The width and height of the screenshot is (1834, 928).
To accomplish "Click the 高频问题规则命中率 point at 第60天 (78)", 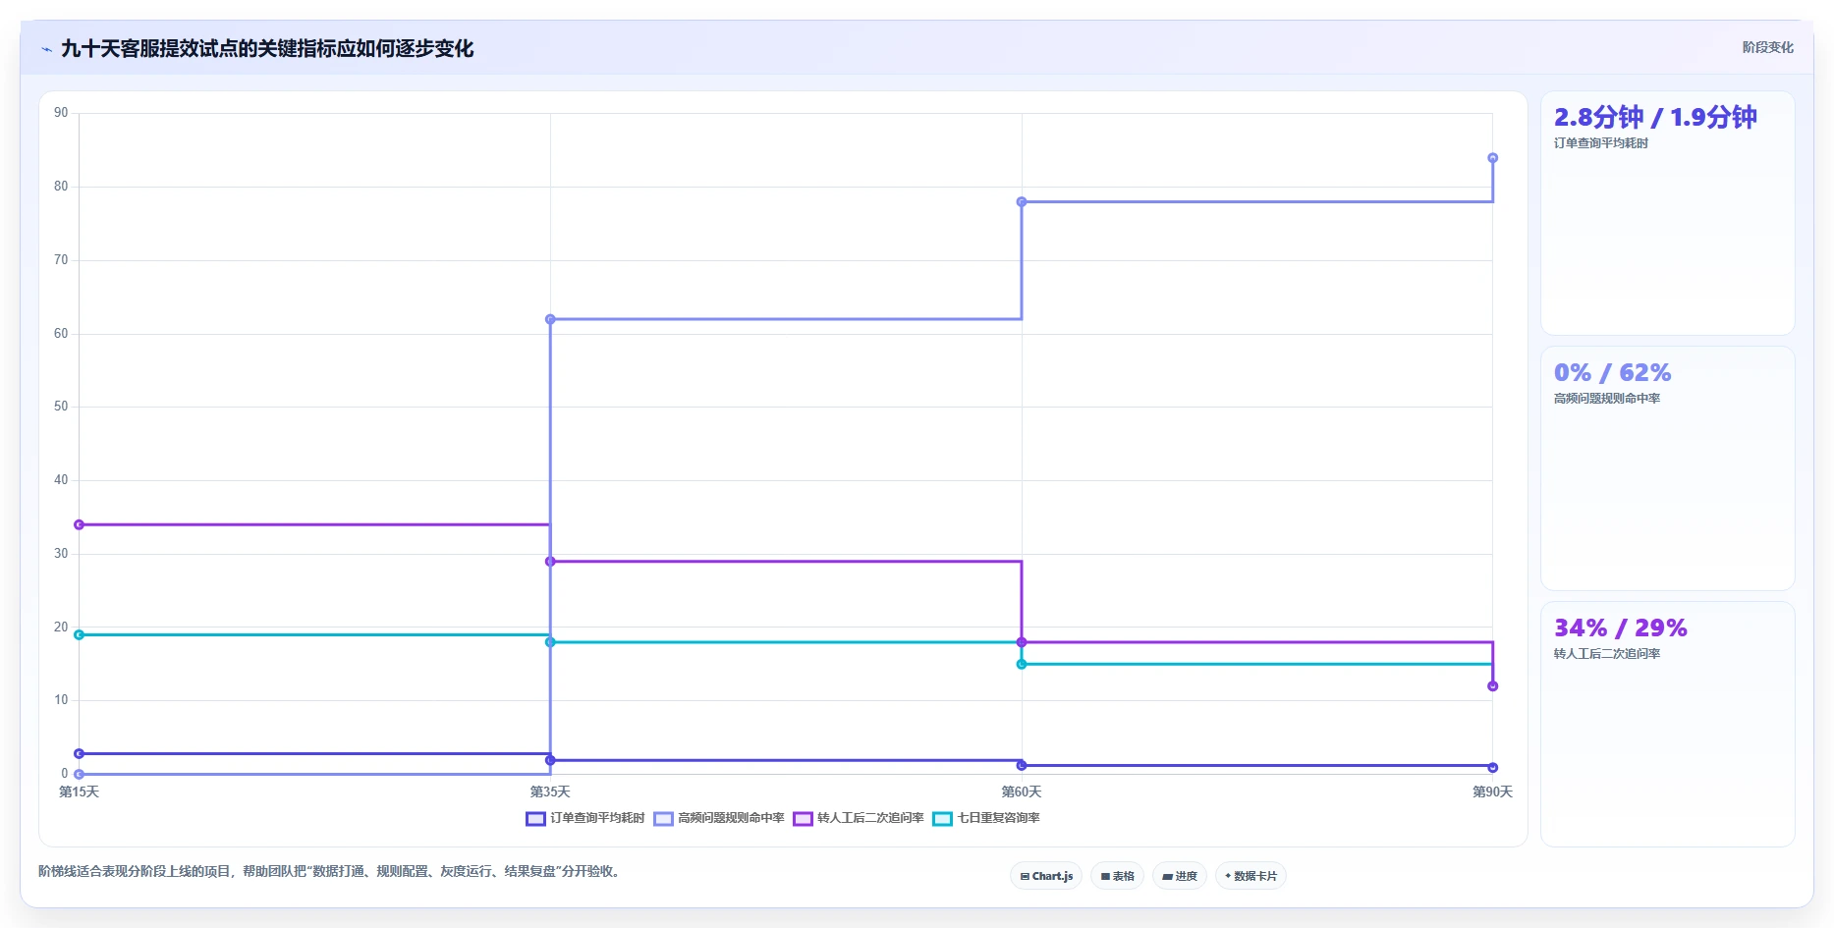I will click(1022, 202).
